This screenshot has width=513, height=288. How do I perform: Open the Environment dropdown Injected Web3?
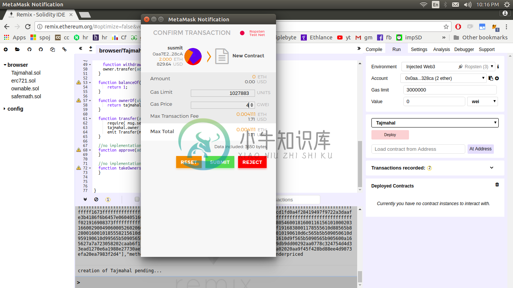pyautogui.click(x=448, y=67)
